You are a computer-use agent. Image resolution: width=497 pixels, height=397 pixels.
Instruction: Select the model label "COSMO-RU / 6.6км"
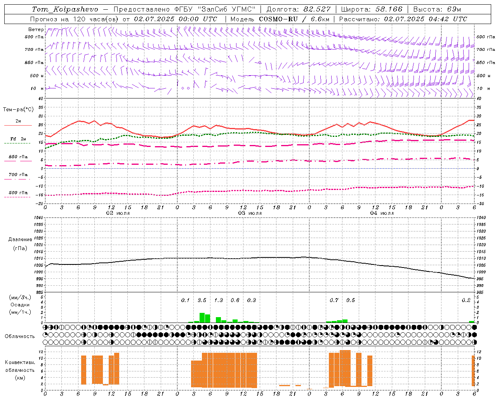294,19
